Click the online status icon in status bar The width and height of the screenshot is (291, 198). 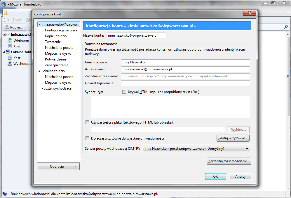tap(5, 194)
